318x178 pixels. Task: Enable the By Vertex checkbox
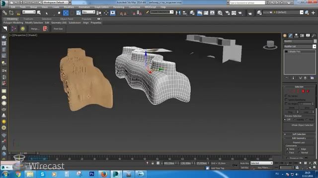pos(286,96)
